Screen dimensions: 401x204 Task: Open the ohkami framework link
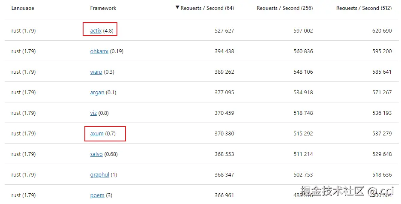point(99,51)
